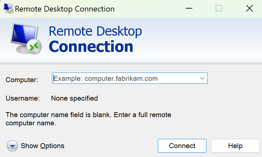Screen dimensions: 262x157
Task: Open the Computer dropdown arrow
Action: tap(202, 78)
